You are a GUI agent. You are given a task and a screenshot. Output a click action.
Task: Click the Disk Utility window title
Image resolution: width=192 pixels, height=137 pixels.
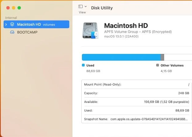[102, 8]
